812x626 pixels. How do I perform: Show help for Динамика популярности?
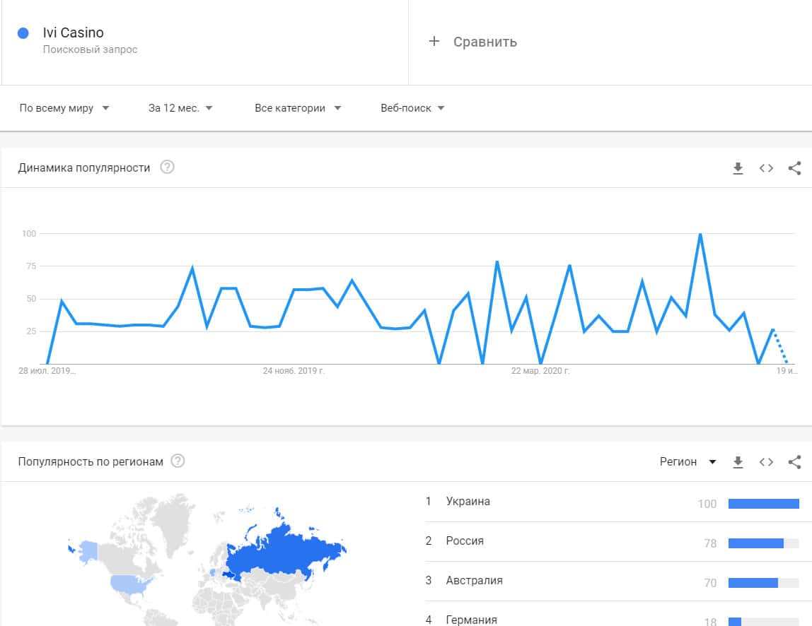[x=167, y=167]
